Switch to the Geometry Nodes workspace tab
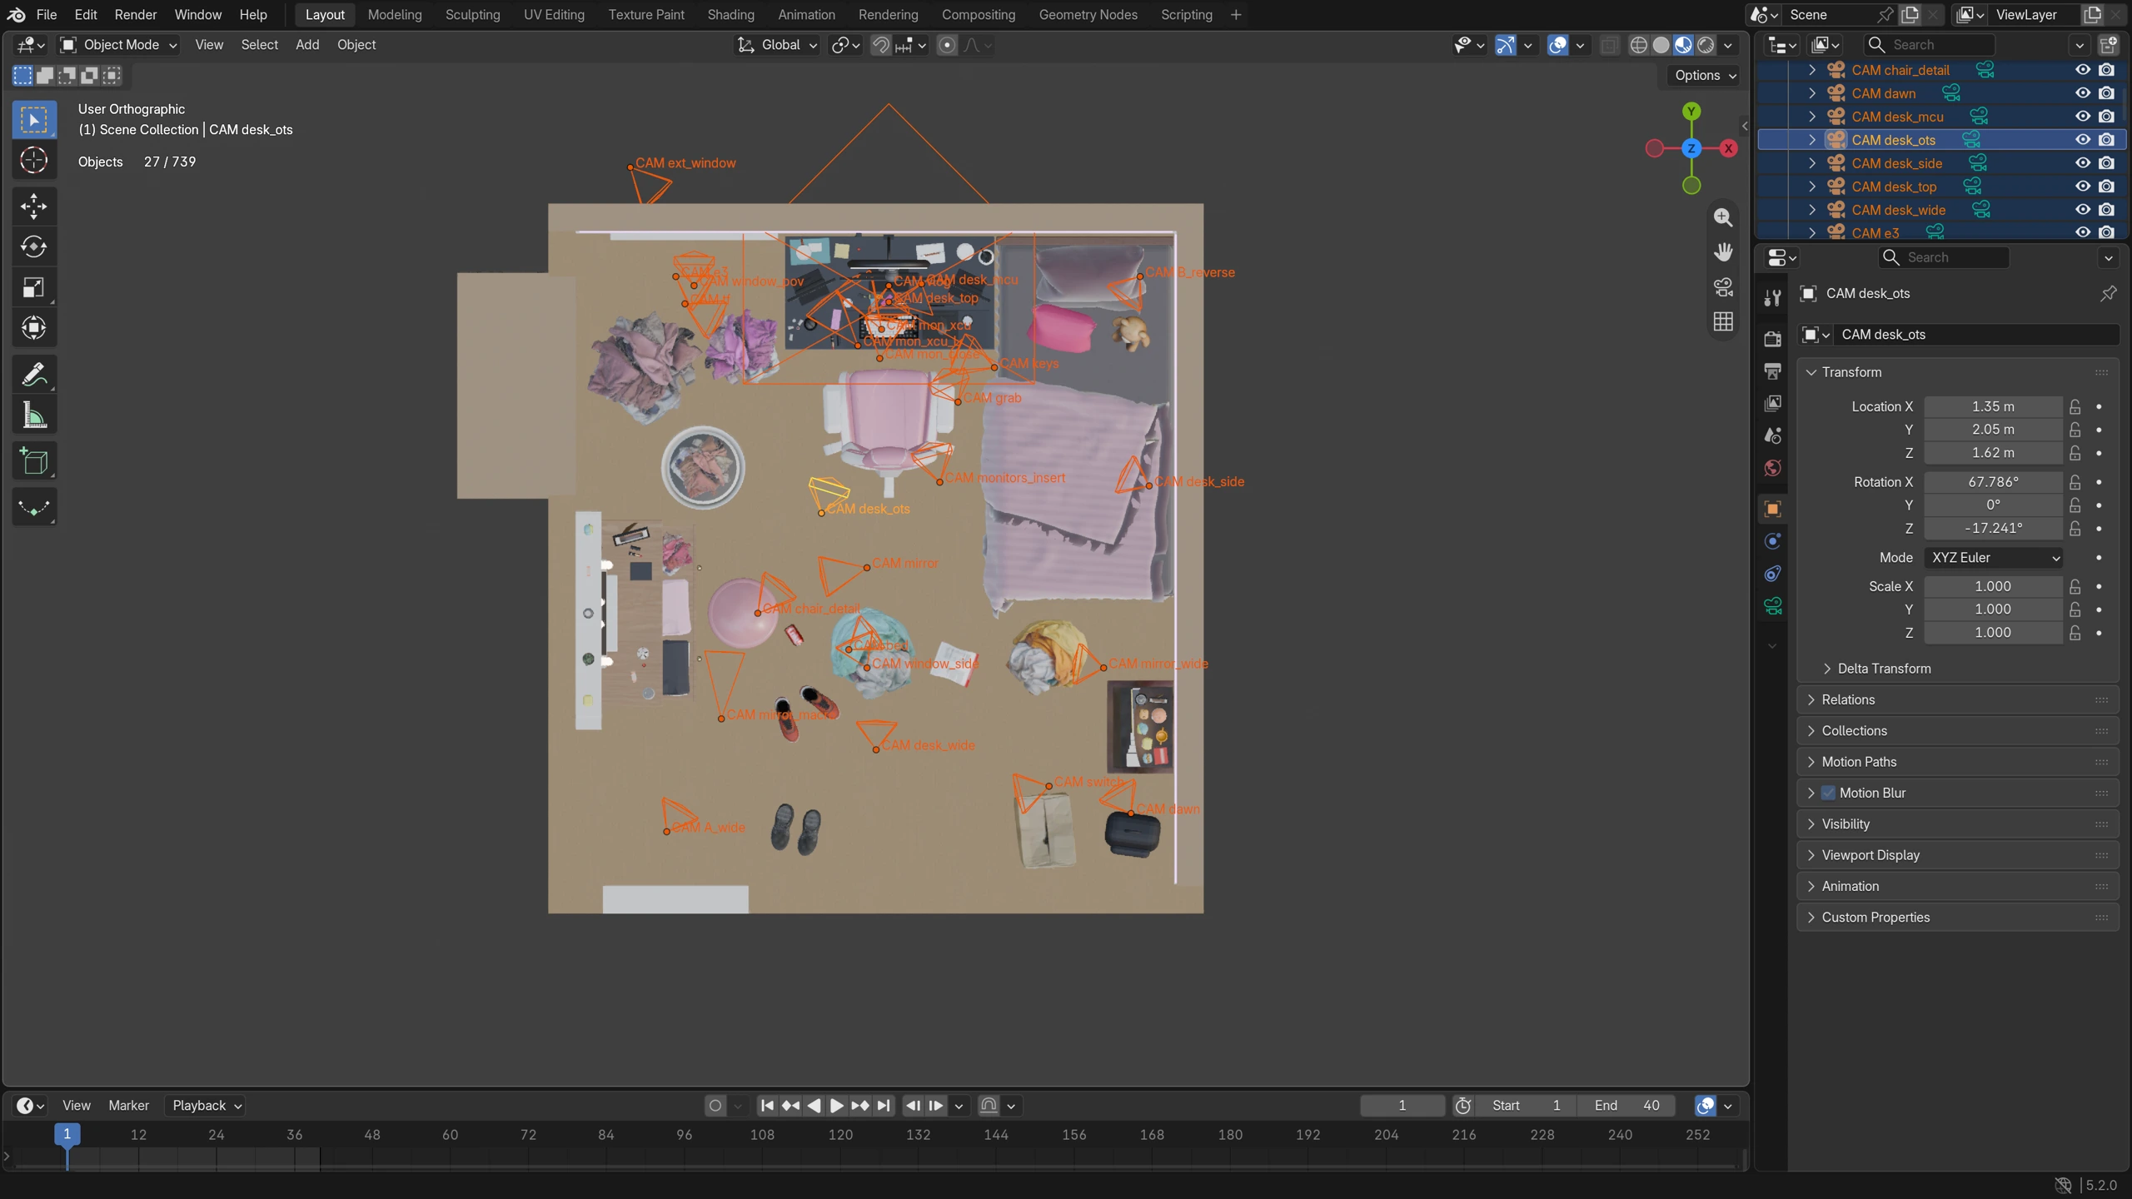 pyautogui.click(x=1088, y=15)
